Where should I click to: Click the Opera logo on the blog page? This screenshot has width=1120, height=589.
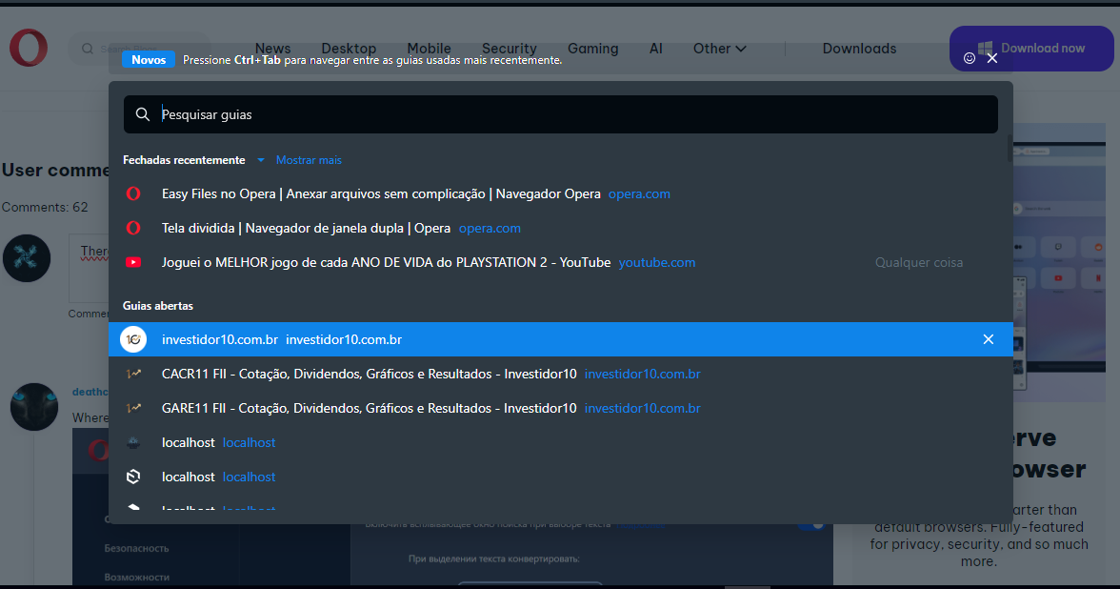(x=29, y=48)
